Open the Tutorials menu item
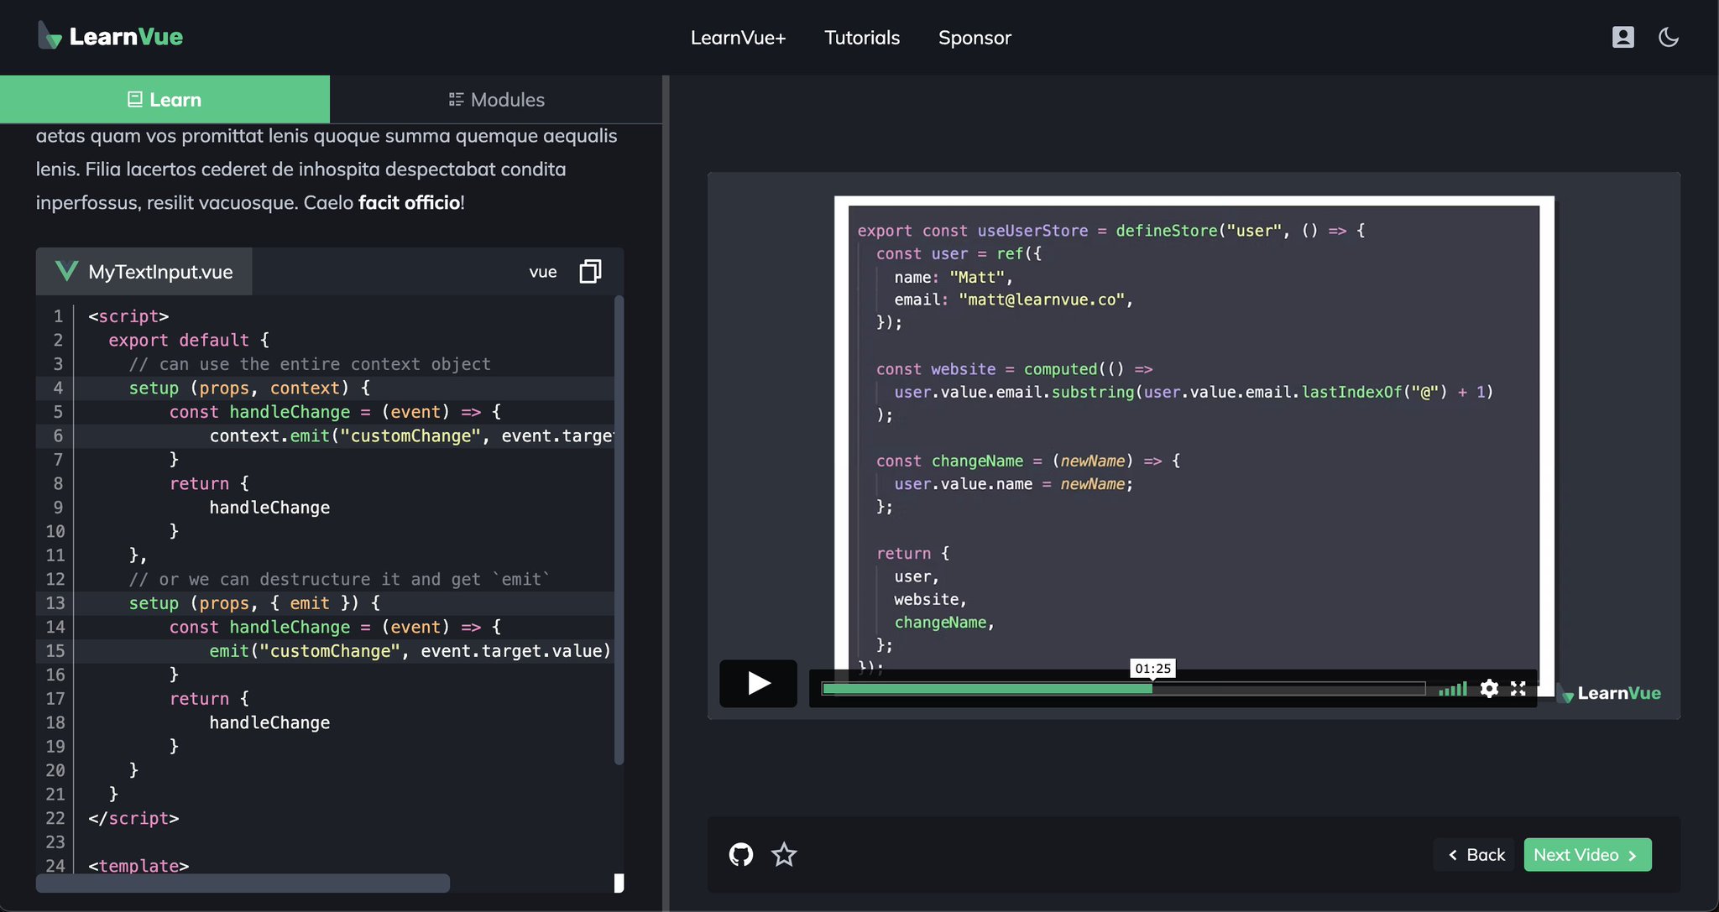 pos(861,38)
